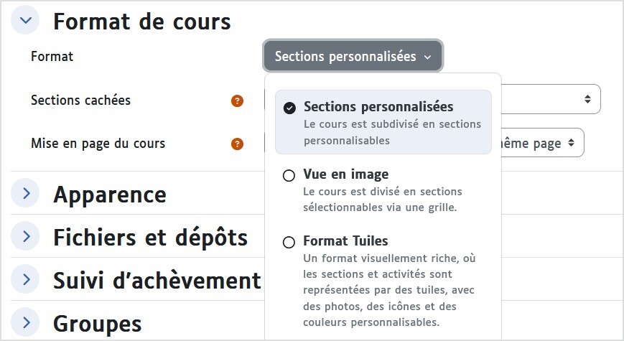Open the Mise en page select ending 'ême page'
This screenshot has width=624, height=341.
click(543, 143)
